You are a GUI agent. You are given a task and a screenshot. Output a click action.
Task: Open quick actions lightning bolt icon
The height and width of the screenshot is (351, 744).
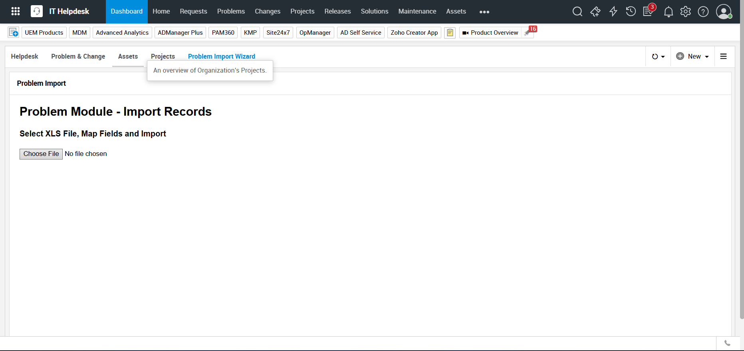coord(613,12)
